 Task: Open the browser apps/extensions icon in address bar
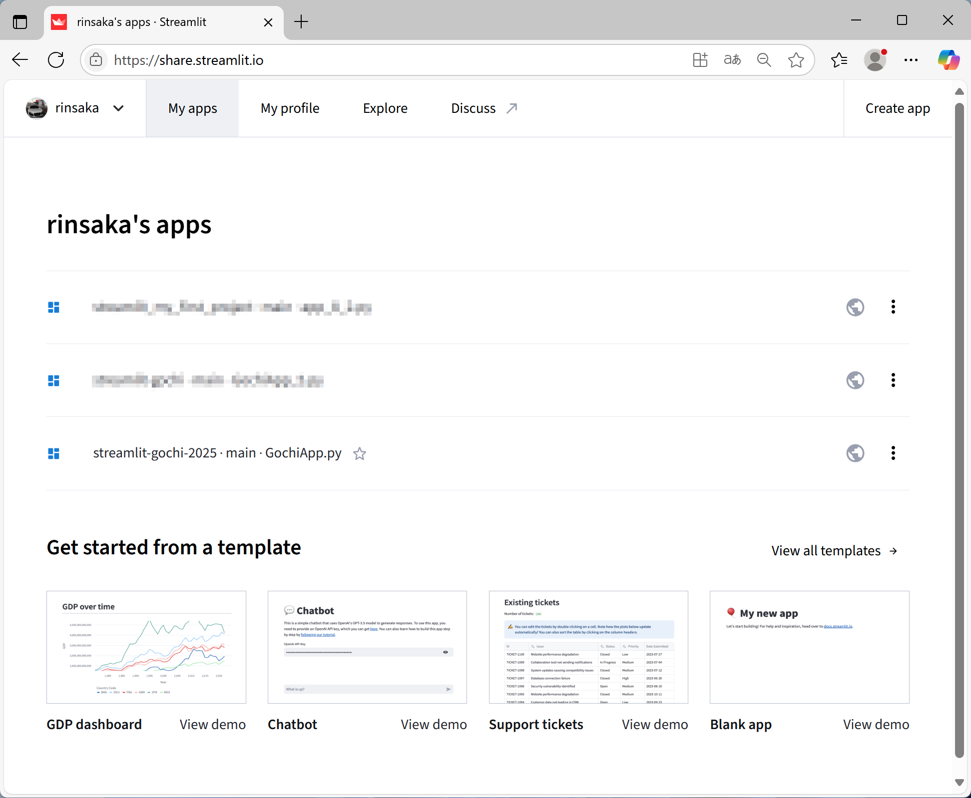(x=700, y=60)
